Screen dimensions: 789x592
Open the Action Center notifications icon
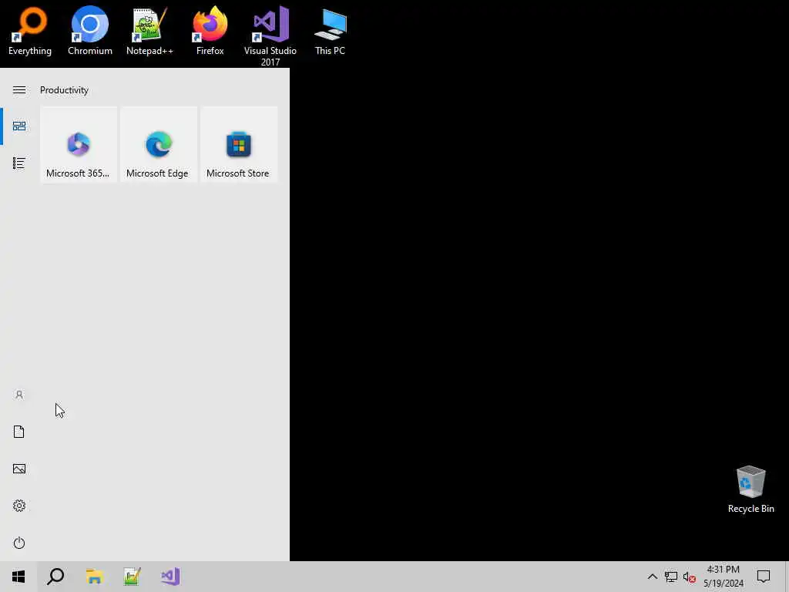pos(764,577)
